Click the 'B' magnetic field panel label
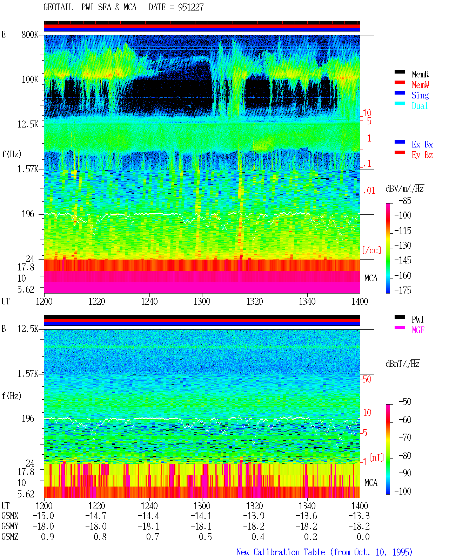The image size is (449, 558). [x=4, y=329]
